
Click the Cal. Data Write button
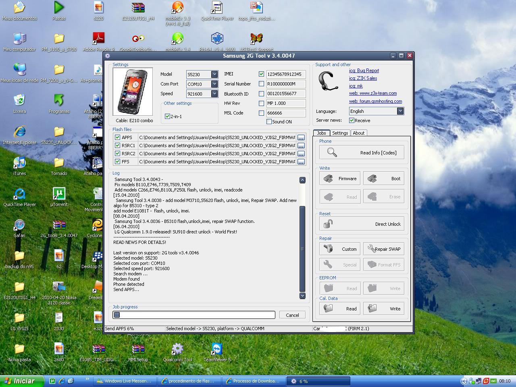tap(384, 309)
